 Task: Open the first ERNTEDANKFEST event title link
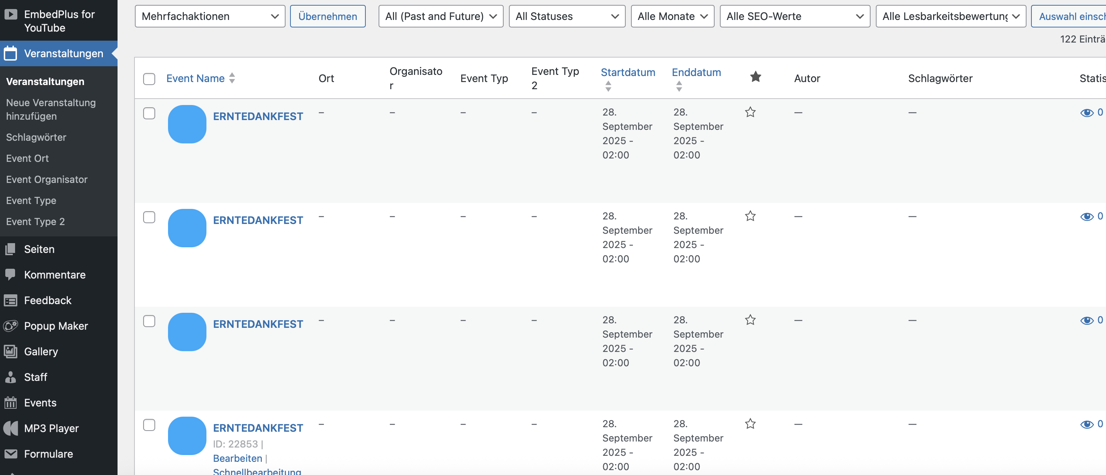click(x=258, y=116)
